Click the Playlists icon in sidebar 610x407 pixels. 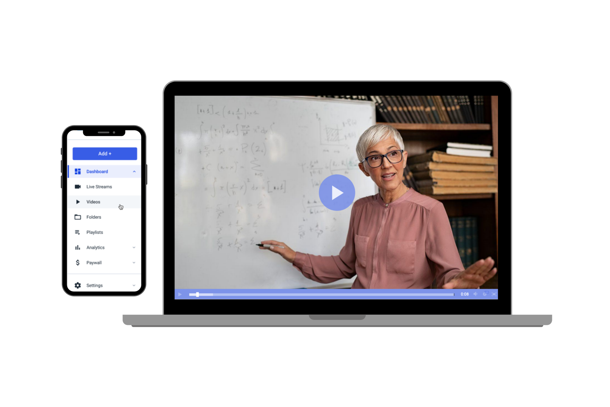[77, 233]
